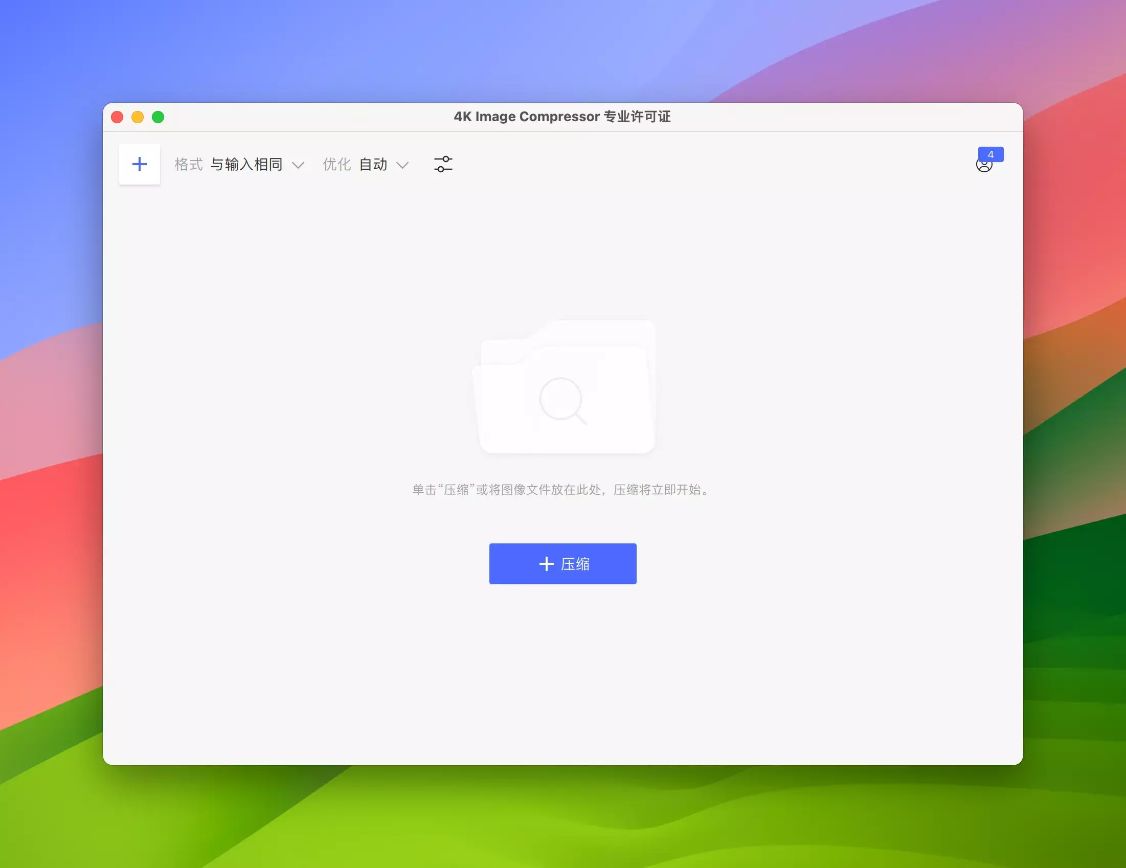
Task: Open the sliders preferences icon
Action: 443,164
